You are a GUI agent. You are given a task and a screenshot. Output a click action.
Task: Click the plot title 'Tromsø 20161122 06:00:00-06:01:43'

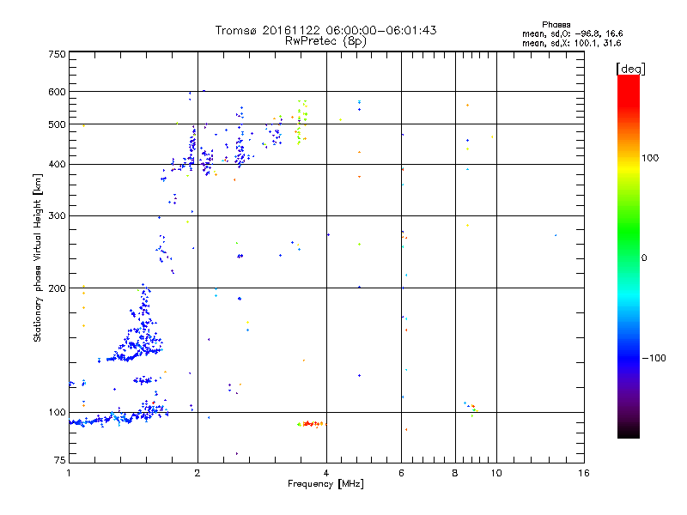pyautogui.click(x=325, y=30)
